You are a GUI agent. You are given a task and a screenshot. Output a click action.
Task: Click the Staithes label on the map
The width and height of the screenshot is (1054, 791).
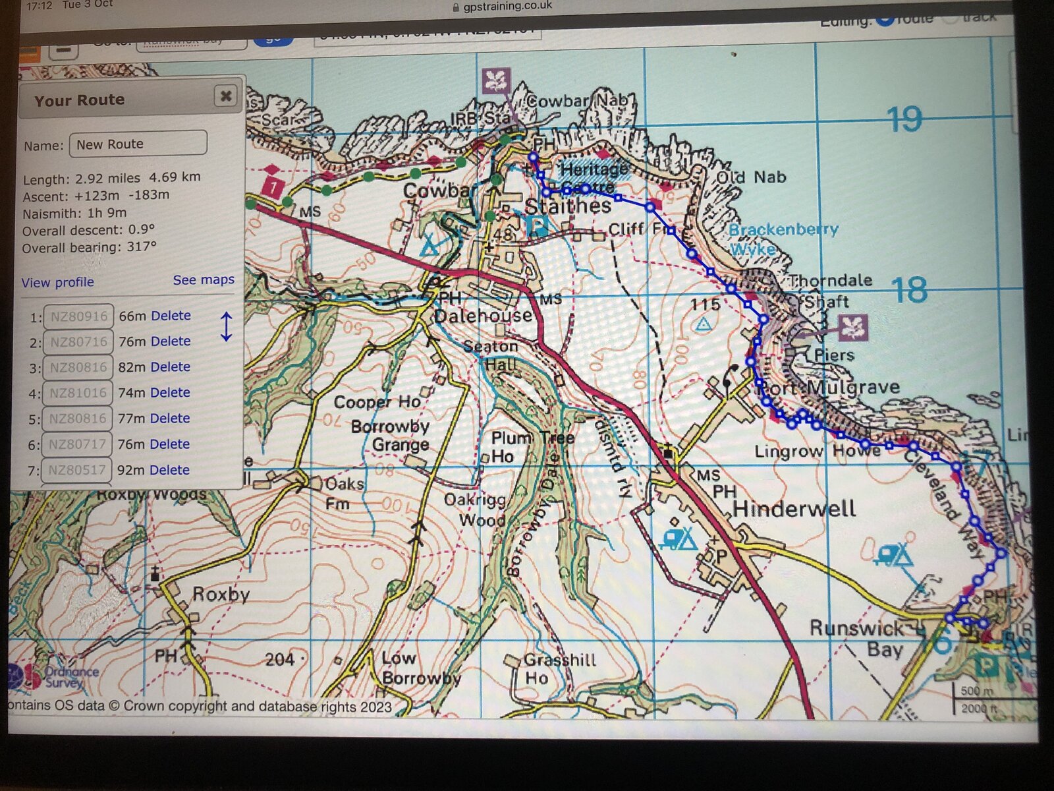click(x=568, y=206)
